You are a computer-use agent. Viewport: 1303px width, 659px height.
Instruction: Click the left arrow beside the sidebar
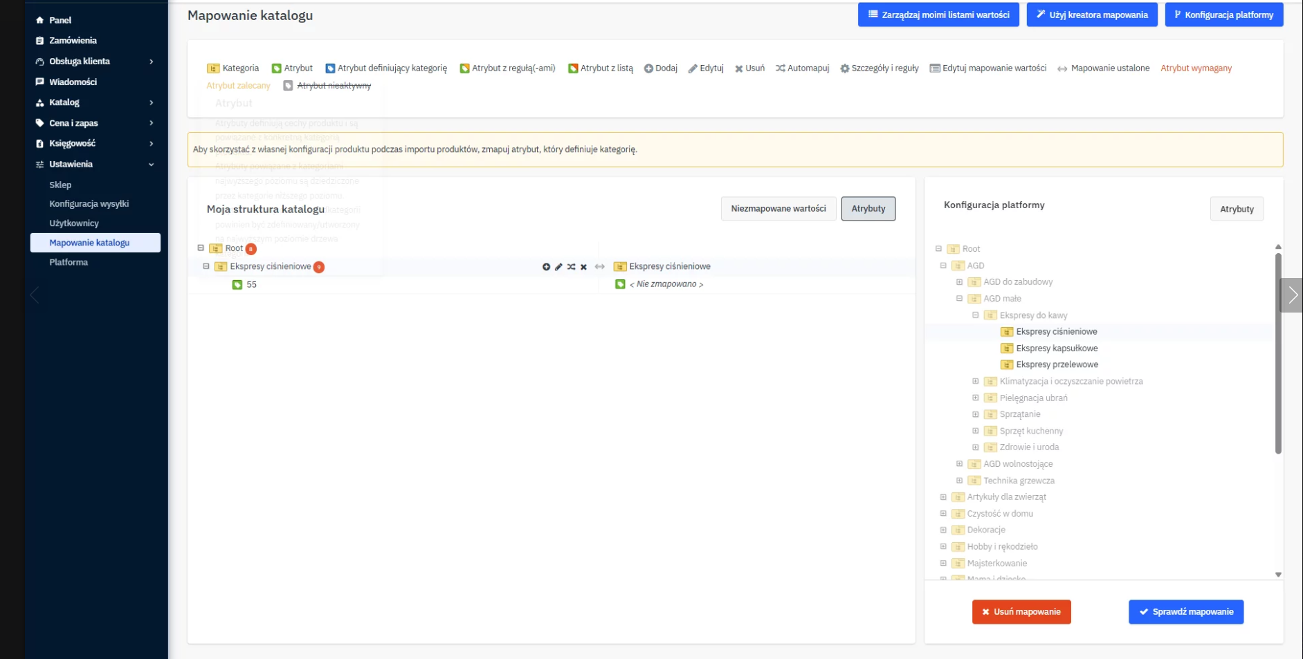[35, 295]
